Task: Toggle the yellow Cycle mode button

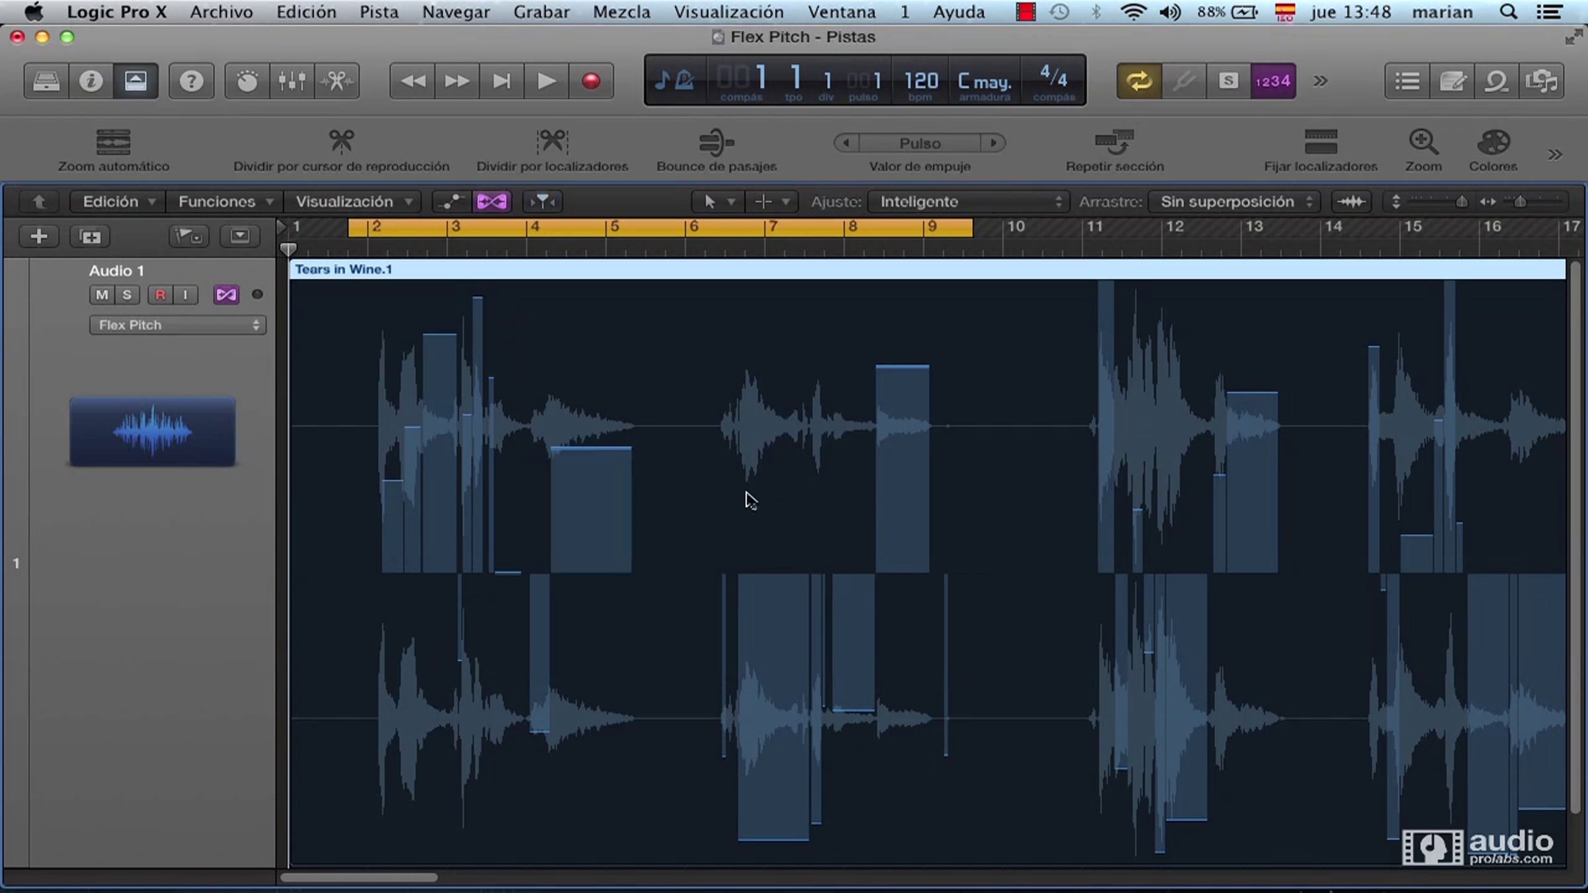Action: click(x=1139, y=81)
